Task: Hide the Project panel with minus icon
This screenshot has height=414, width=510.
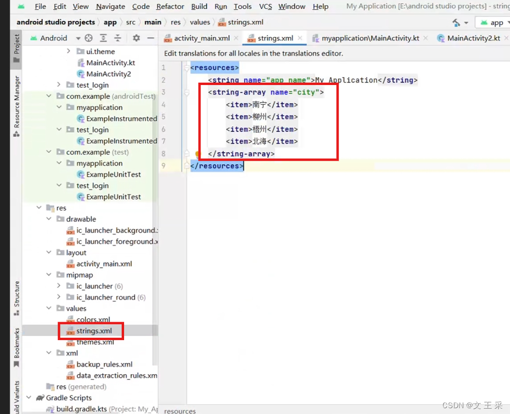Action: [x=150, y=38]
